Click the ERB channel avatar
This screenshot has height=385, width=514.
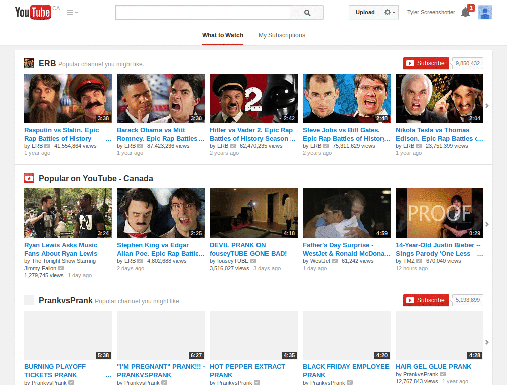pyautogui.click(x=29, y=63)
